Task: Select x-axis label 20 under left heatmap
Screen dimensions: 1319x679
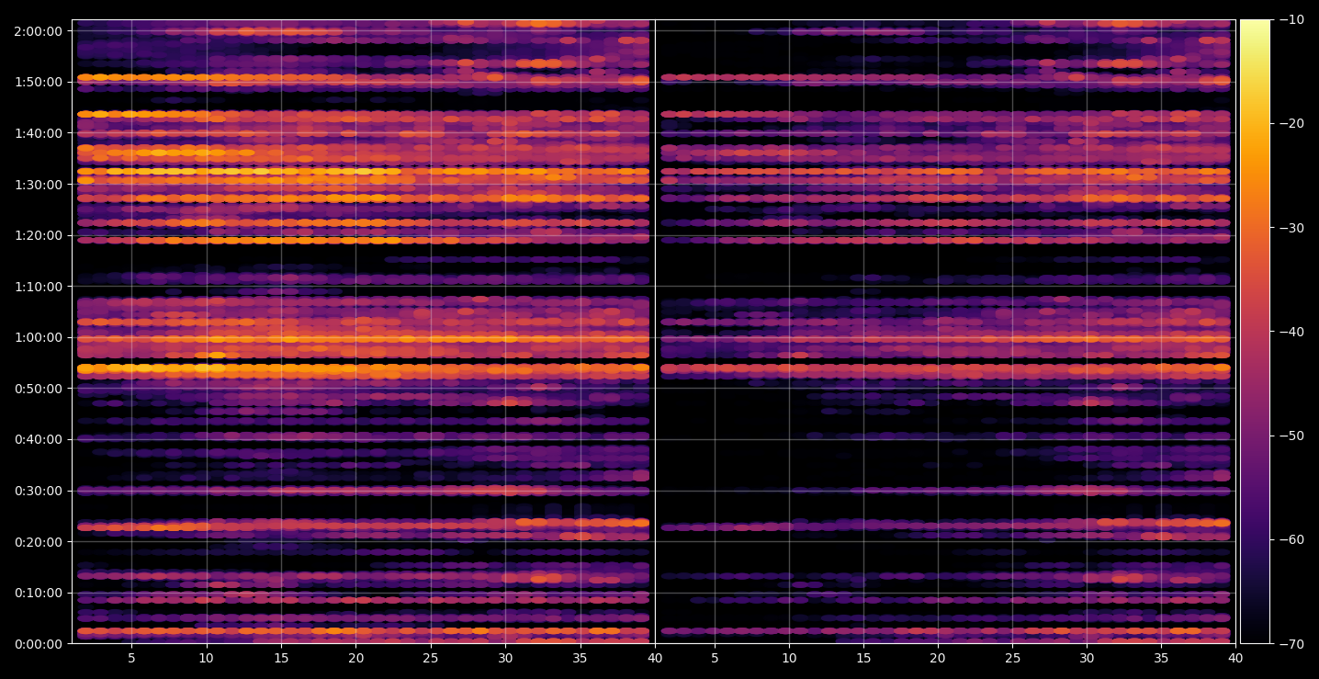Action: [356, 659]
